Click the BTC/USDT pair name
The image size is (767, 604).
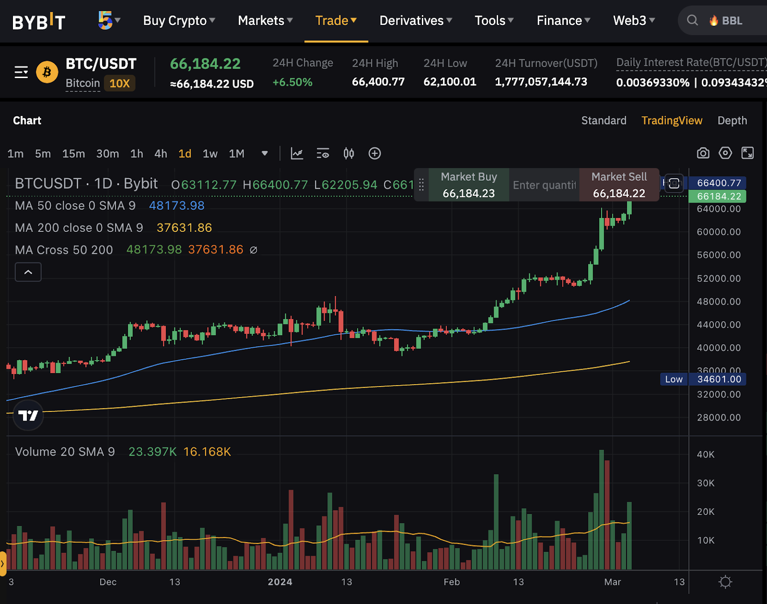click(101, 64)
